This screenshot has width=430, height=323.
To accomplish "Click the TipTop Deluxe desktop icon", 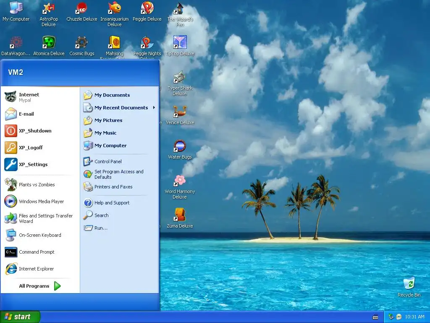I will 180,46.
